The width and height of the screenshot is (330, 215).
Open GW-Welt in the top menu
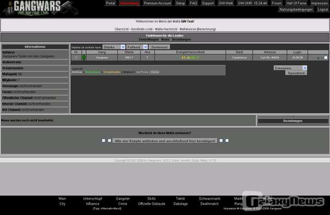tap(226, 3)
